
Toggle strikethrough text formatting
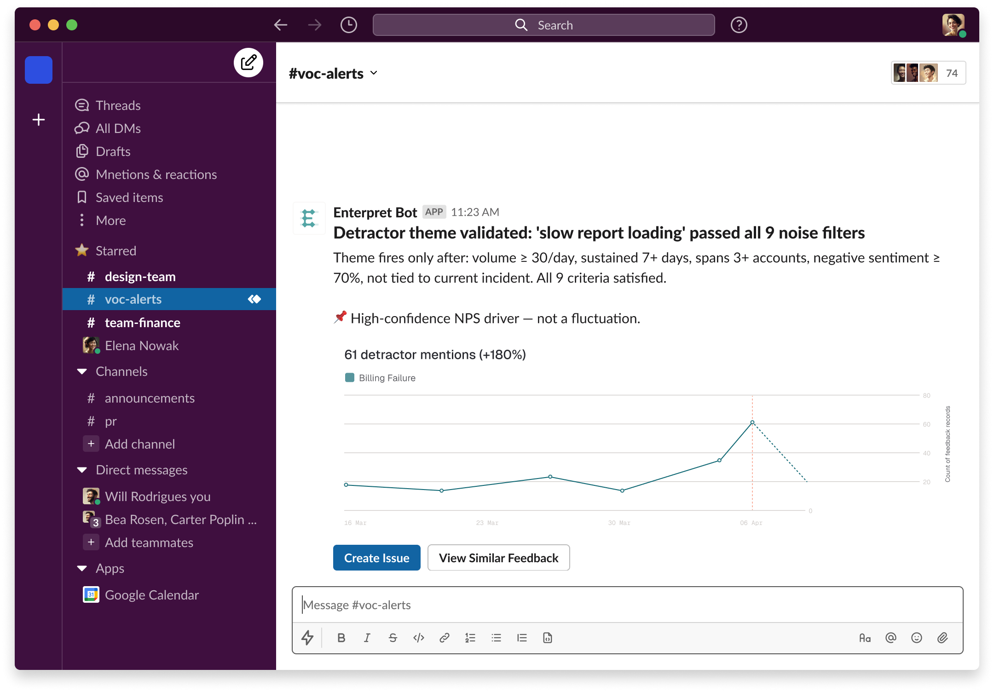tap(393, 638)
